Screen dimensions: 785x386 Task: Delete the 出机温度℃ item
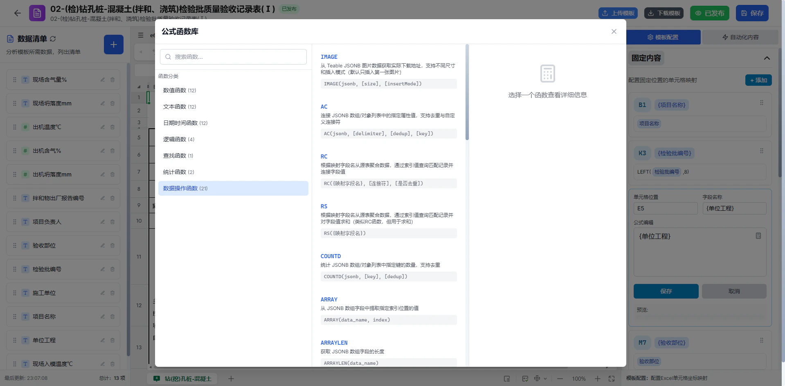click(112, 127)
